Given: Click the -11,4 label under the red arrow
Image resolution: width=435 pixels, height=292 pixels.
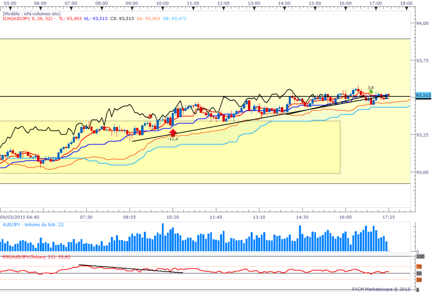Looking at the screenshot, I should coord(173,139).
